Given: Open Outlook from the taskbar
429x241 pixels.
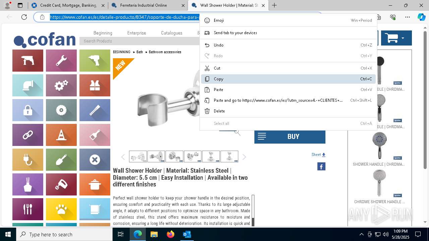Looking at the screenshot, I should 187,234.
